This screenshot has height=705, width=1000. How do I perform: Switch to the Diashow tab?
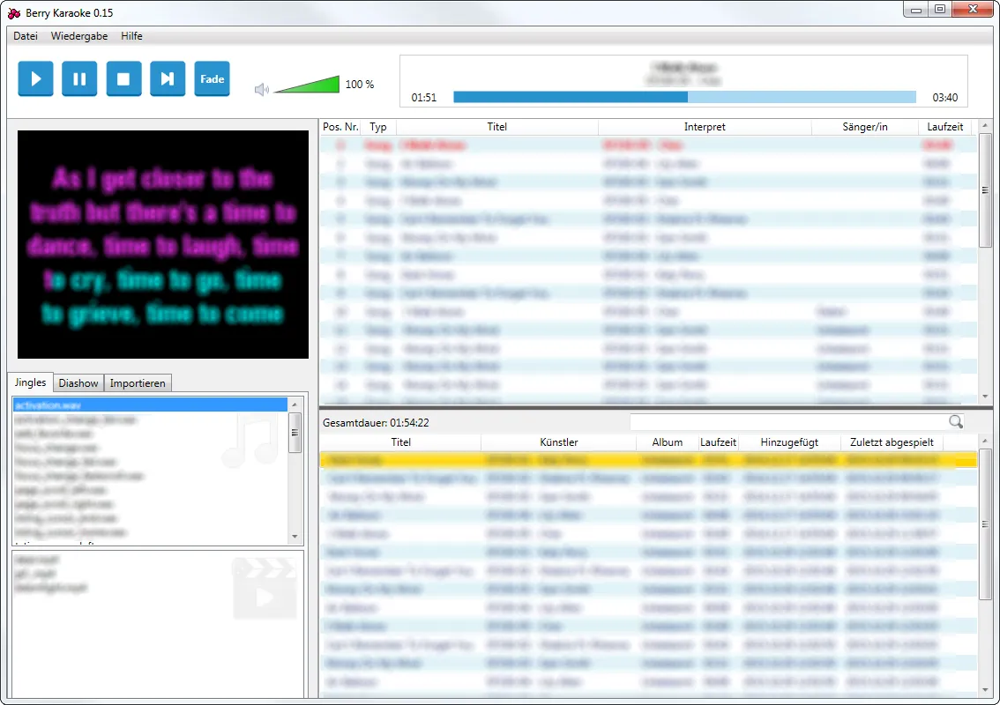78,383
